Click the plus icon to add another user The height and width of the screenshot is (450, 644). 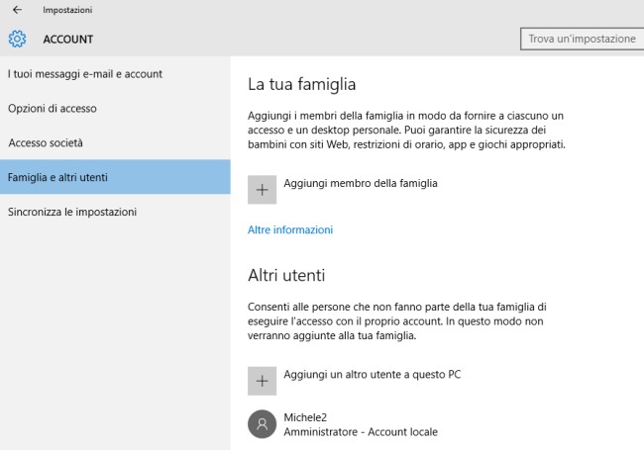coord(262,381)
